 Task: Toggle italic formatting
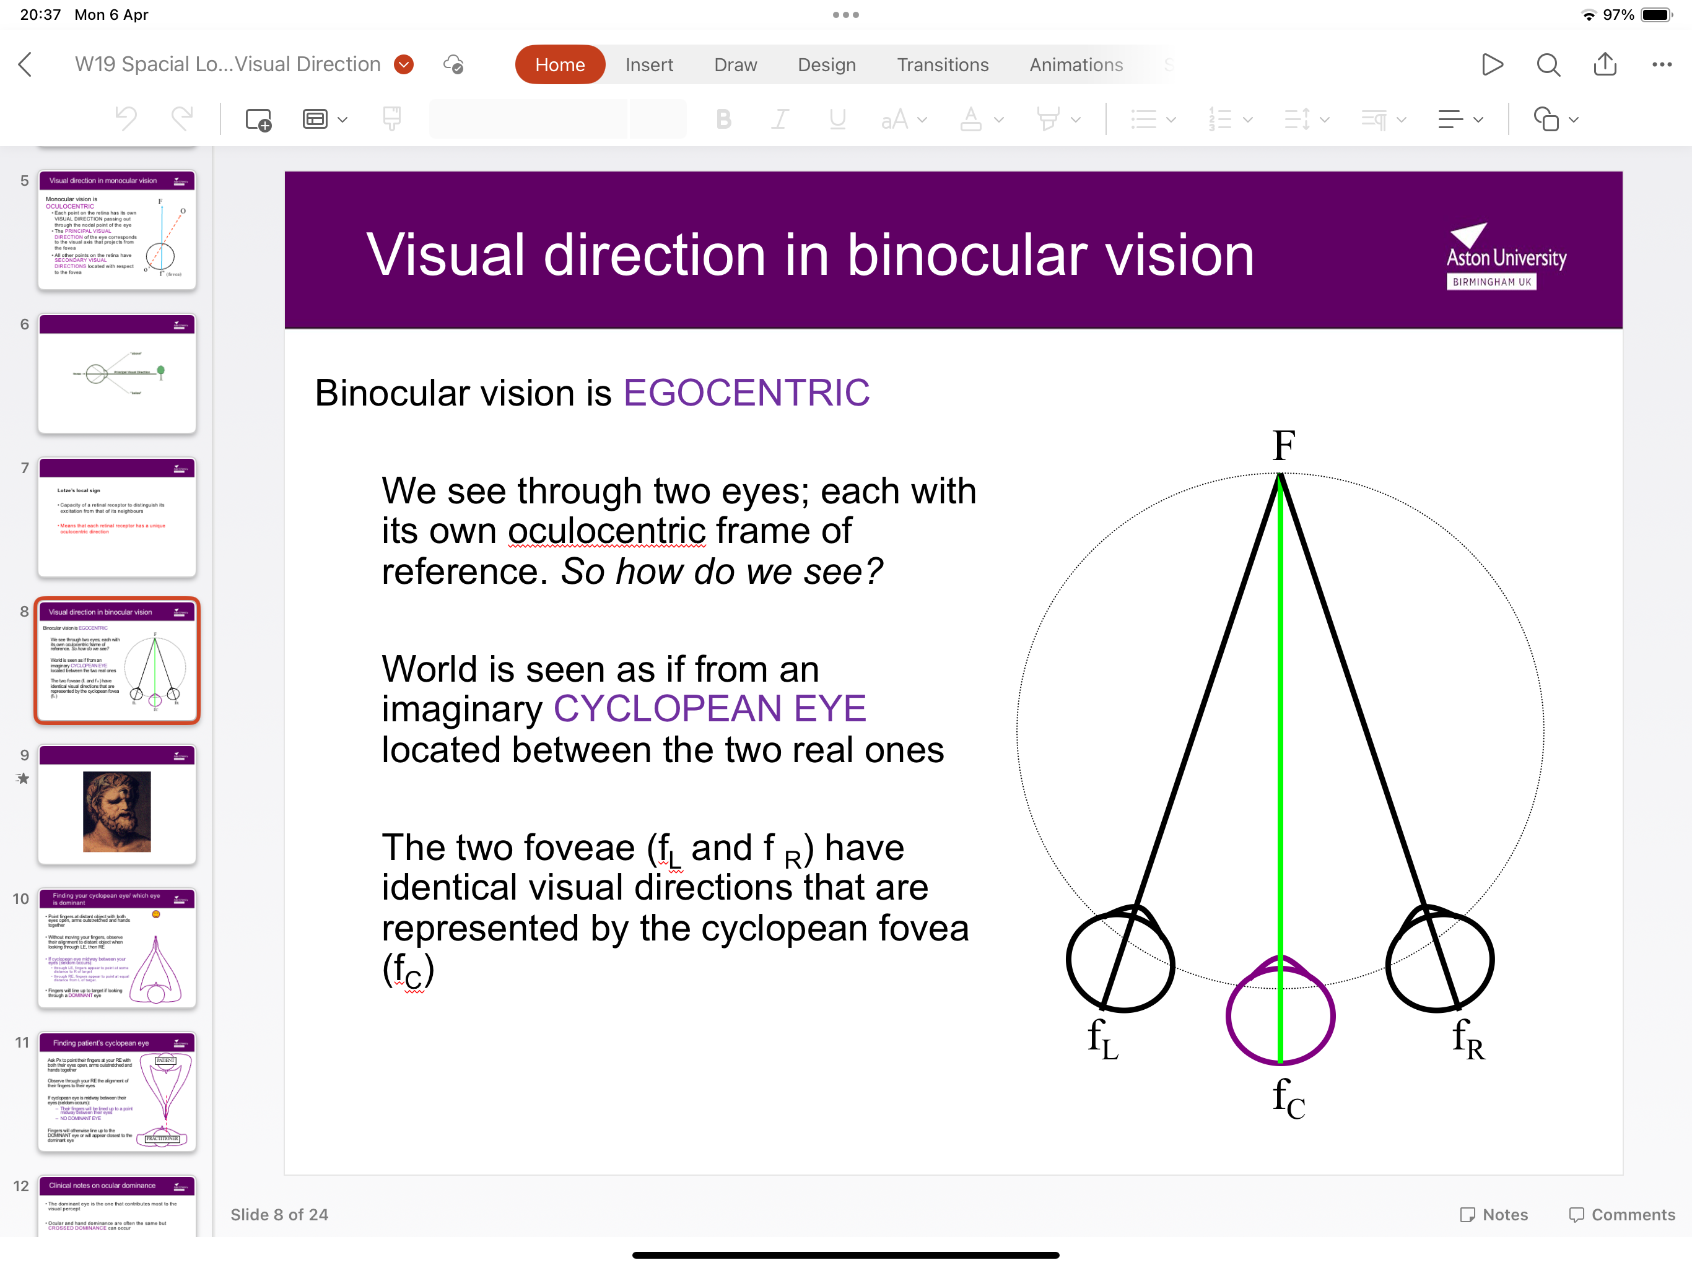tap(780, 120)
